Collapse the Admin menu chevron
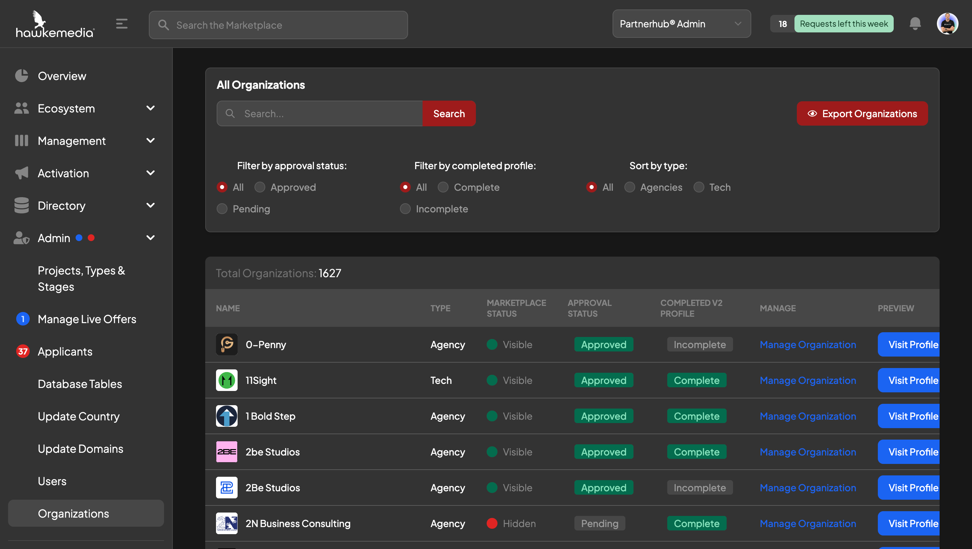This screenshot has height=549, width=972. [151, 238]
